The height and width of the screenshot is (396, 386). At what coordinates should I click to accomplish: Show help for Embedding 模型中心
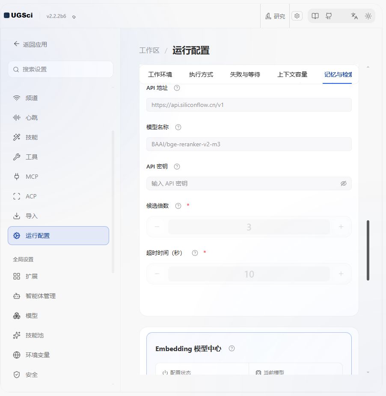pos(232,349)
